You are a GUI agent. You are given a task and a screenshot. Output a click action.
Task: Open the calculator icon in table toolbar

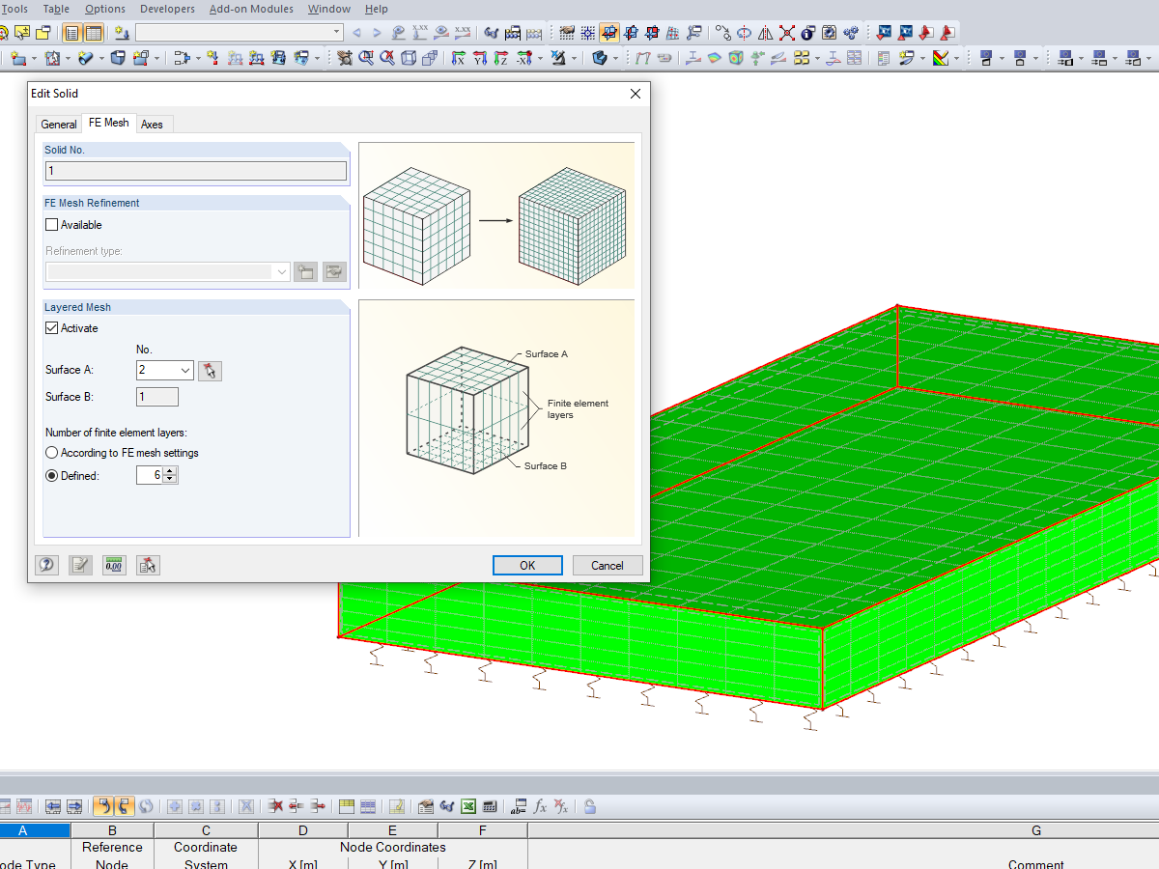pos(489,805)
